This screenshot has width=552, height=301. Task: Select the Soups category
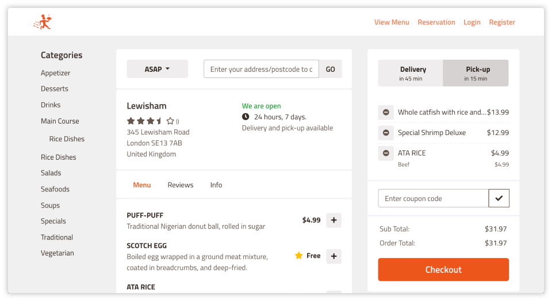click(x=51, y=205)
